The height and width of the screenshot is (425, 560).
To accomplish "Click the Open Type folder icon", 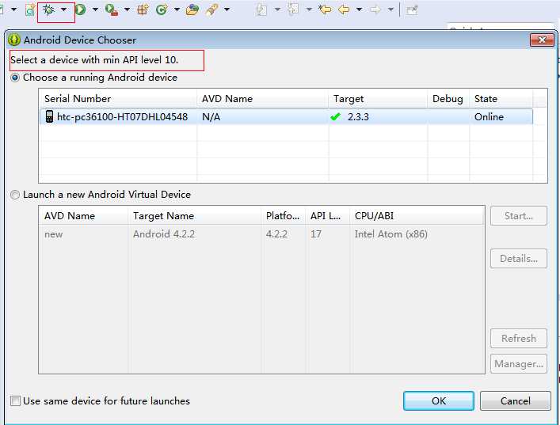I will click(192, 9).
